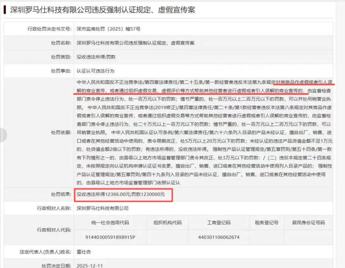Click column header 组织机构代码
Image resolution: width=345 pixels, height=268 pixels.
tap(167, 223)
